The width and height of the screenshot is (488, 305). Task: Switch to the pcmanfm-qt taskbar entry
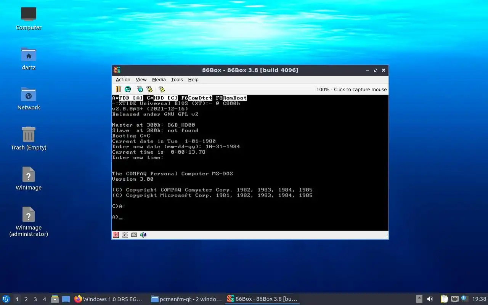click(186, 299)
